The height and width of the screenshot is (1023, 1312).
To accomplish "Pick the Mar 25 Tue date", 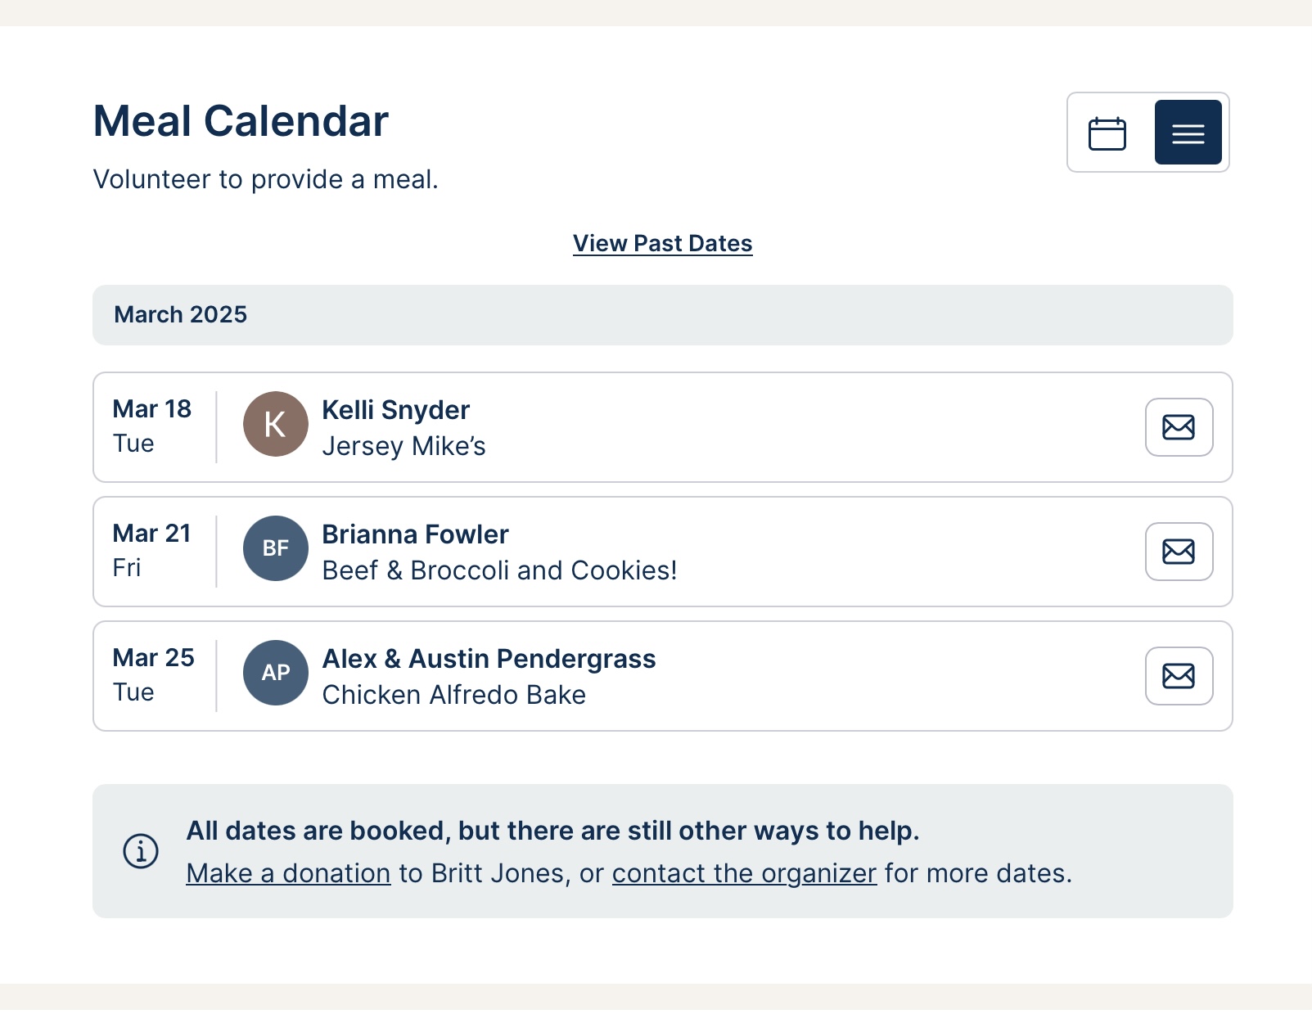I will (x=154, y=674).
